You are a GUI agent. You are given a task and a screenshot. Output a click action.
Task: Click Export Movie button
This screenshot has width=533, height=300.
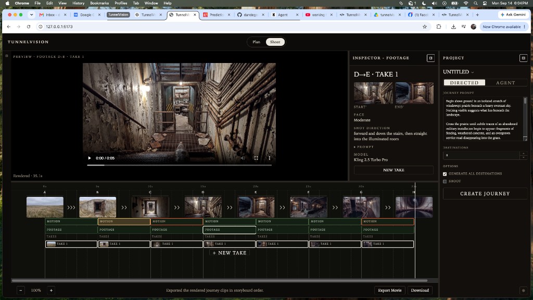click(x=389, y=290)
